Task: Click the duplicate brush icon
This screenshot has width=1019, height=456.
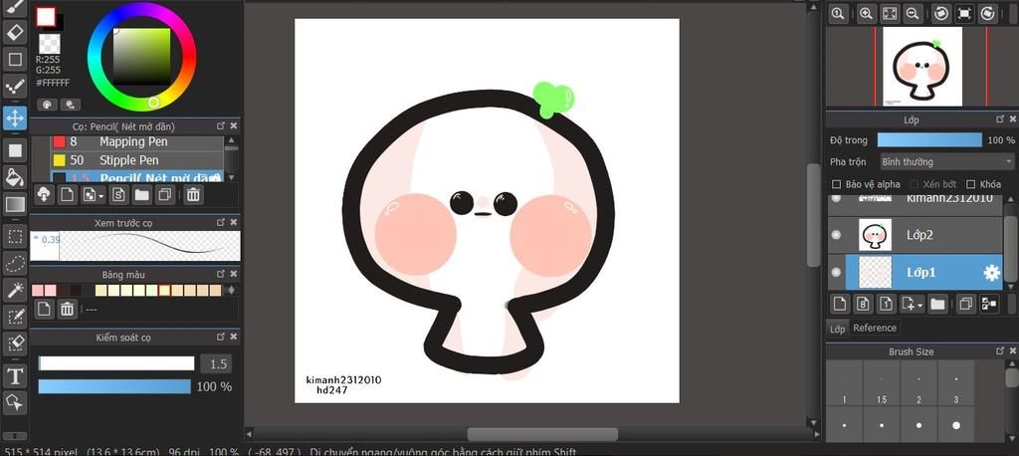Action: [x=165, y=194]
